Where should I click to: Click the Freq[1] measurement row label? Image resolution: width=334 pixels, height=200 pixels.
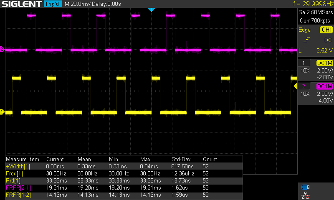14,173
